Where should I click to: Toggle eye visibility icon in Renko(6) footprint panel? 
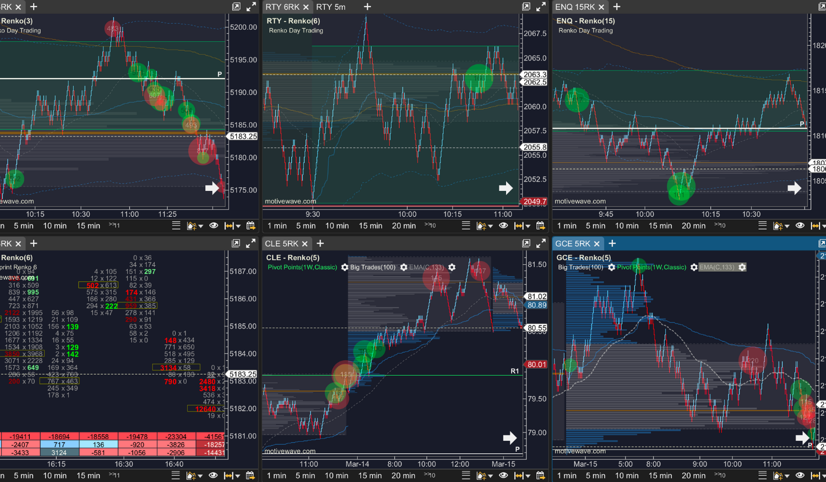coord(213,475)
